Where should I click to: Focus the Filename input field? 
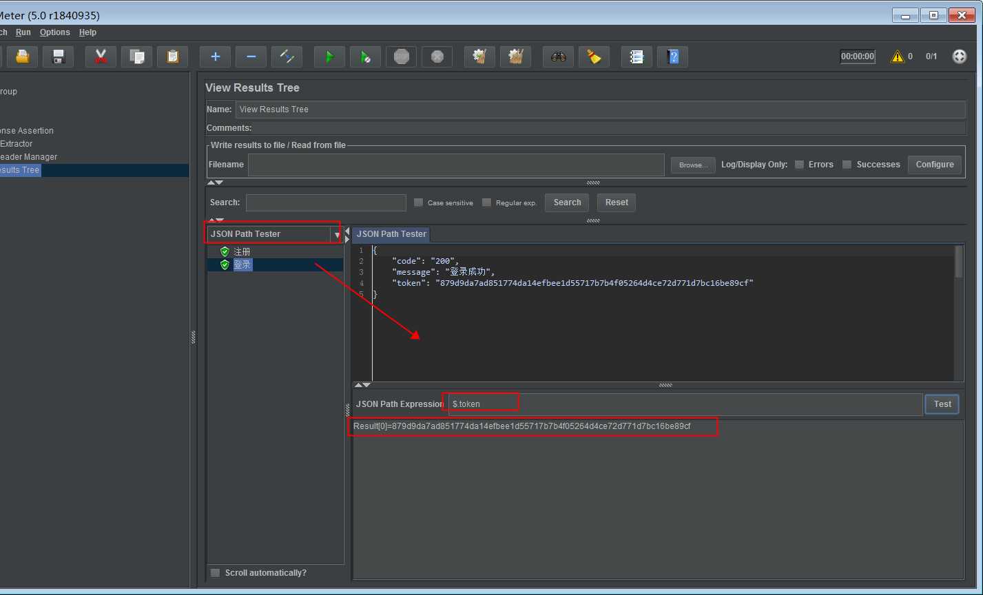pyautogui.click(x=456, y=165)
